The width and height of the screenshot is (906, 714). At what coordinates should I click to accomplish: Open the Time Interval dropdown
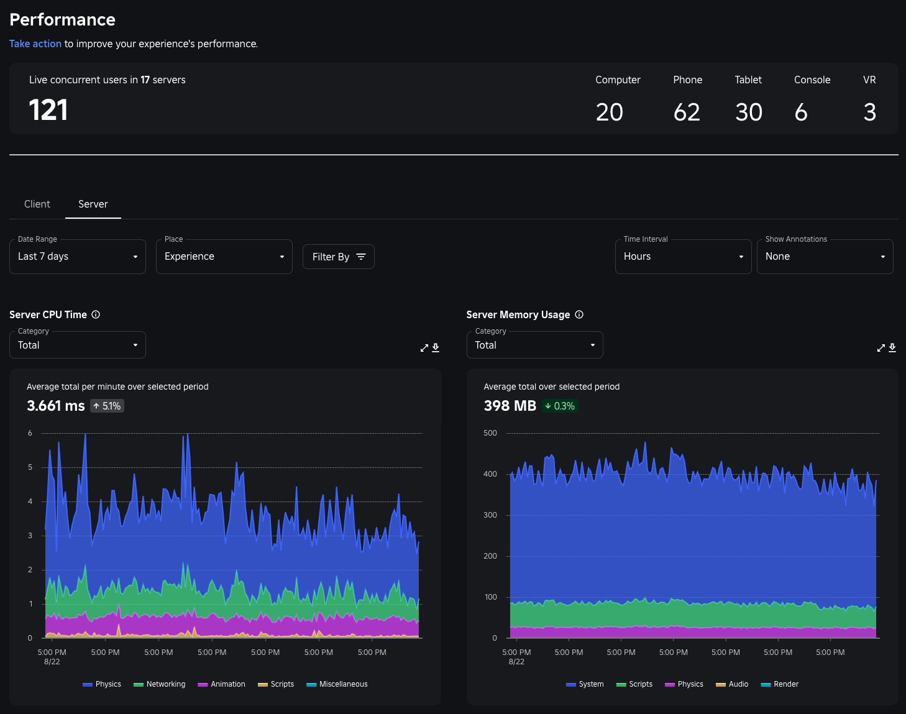click(683, 256)
